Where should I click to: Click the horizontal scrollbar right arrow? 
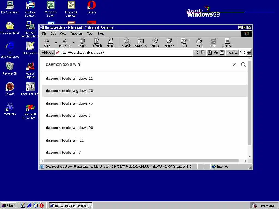coord(245,161)
